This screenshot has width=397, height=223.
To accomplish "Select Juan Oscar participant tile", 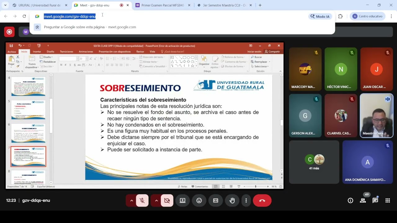I will point(377,69).
